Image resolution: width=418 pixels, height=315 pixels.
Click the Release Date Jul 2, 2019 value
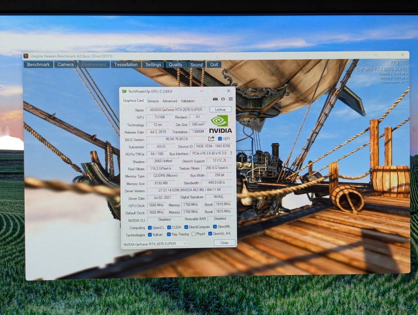pos(158,132)
